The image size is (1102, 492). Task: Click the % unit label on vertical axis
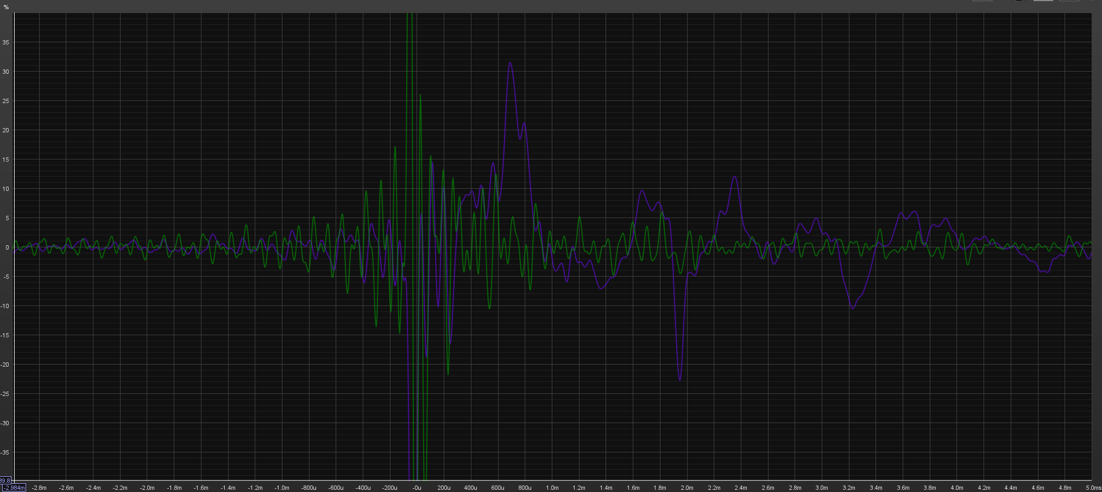point(7,7)
